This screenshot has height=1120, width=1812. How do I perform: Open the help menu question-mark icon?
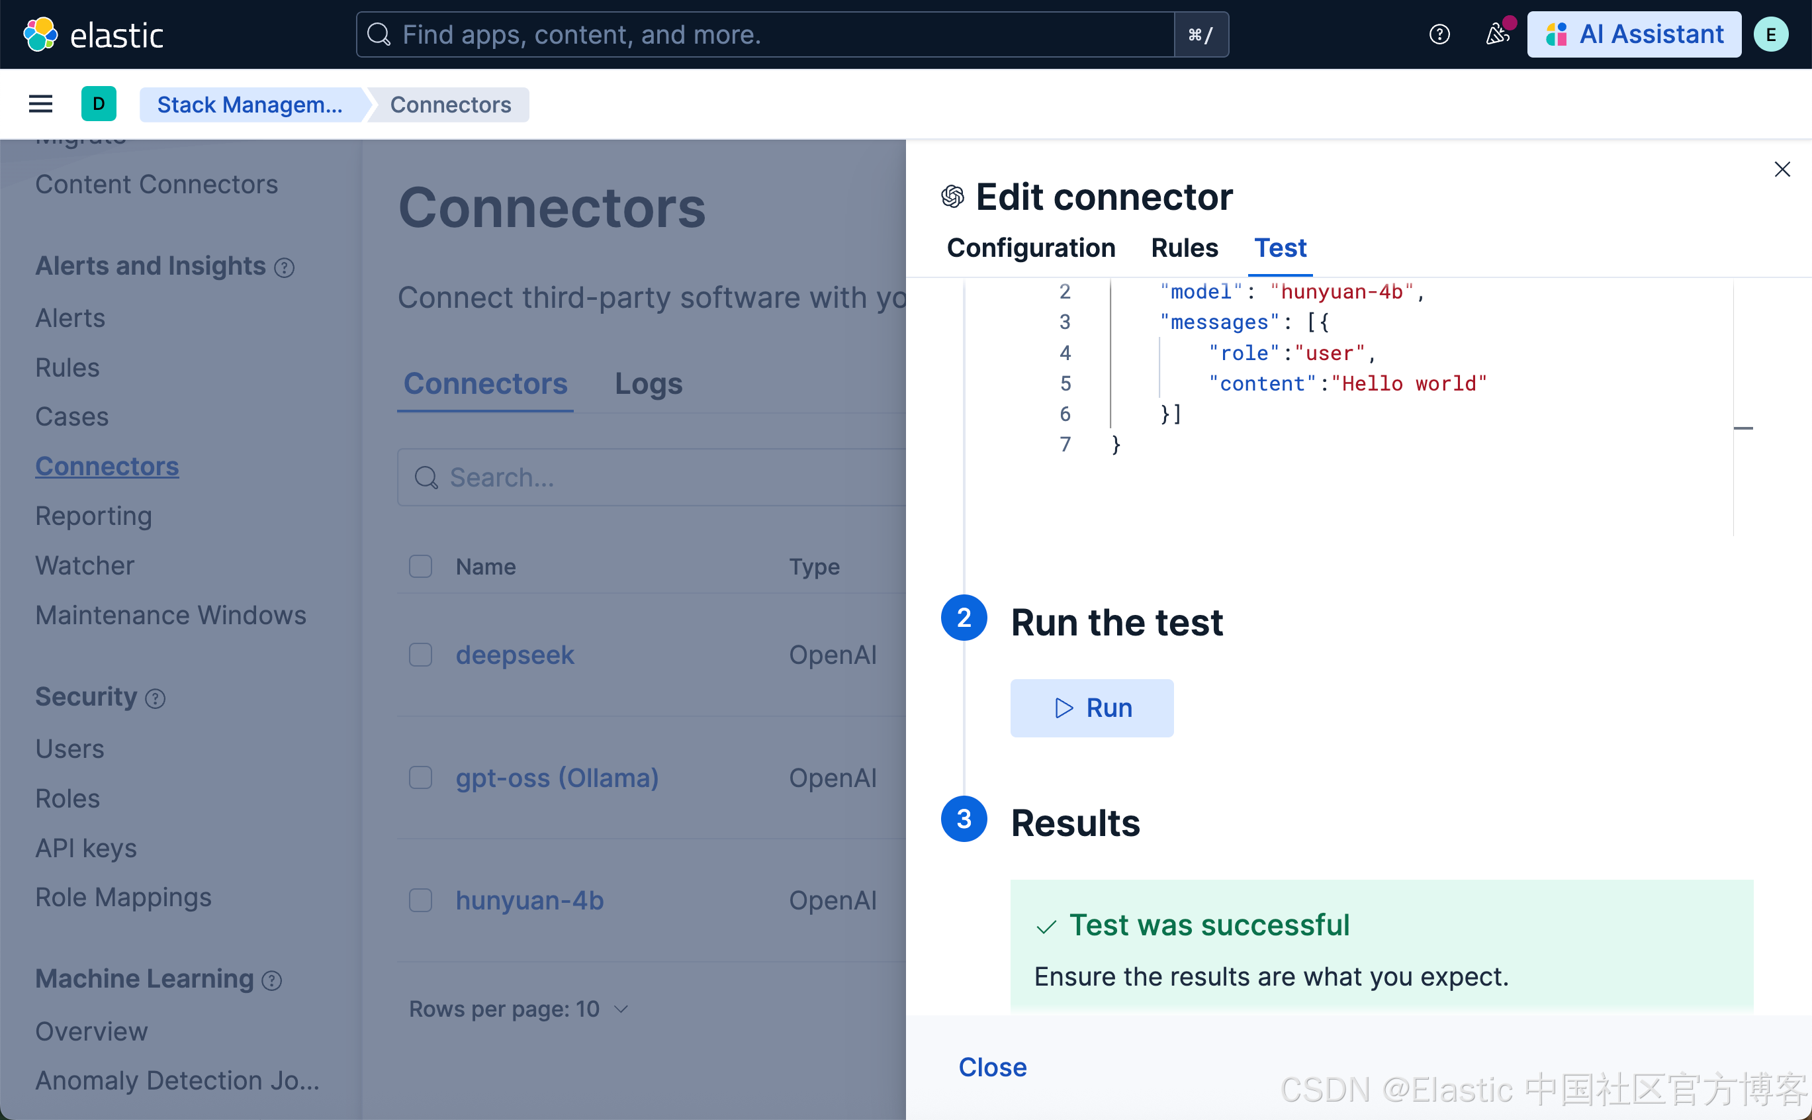(1439, 35)
